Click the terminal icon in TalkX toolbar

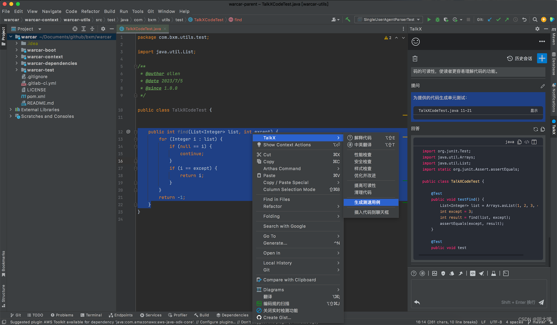(506, 273)
